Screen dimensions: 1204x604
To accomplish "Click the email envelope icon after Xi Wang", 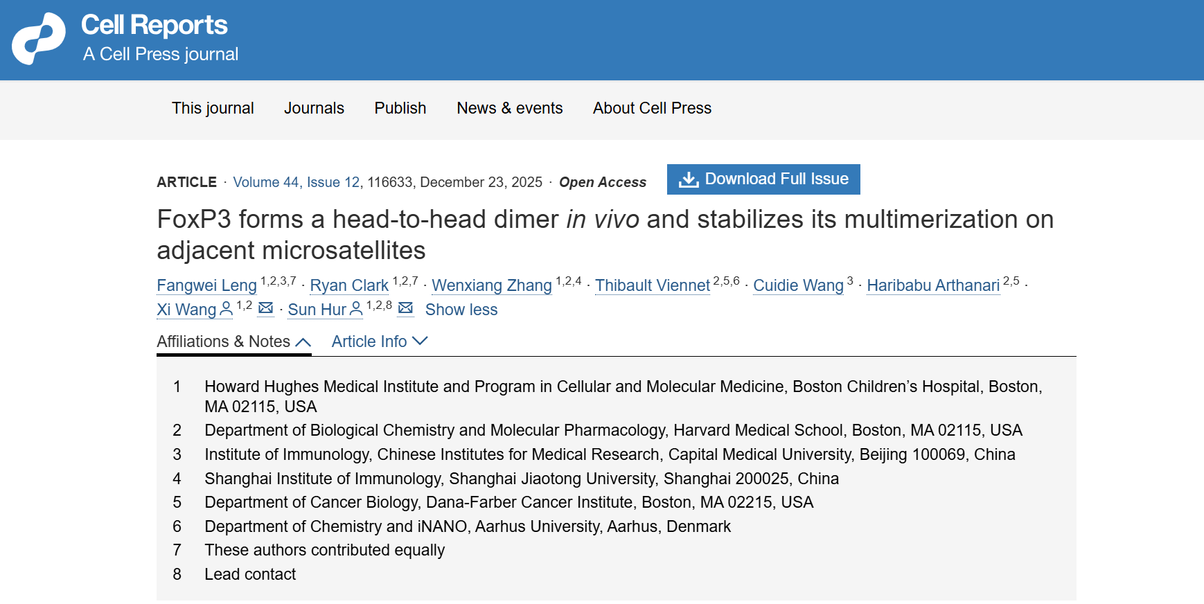I will coord(265,308).
